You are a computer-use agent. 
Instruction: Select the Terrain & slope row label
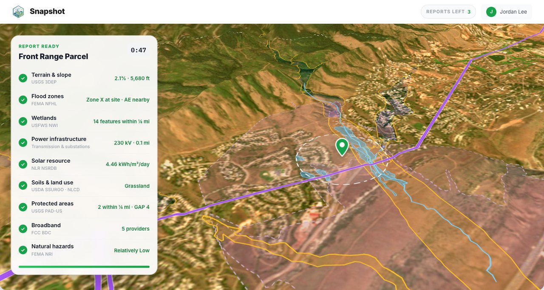coord(51,75)
